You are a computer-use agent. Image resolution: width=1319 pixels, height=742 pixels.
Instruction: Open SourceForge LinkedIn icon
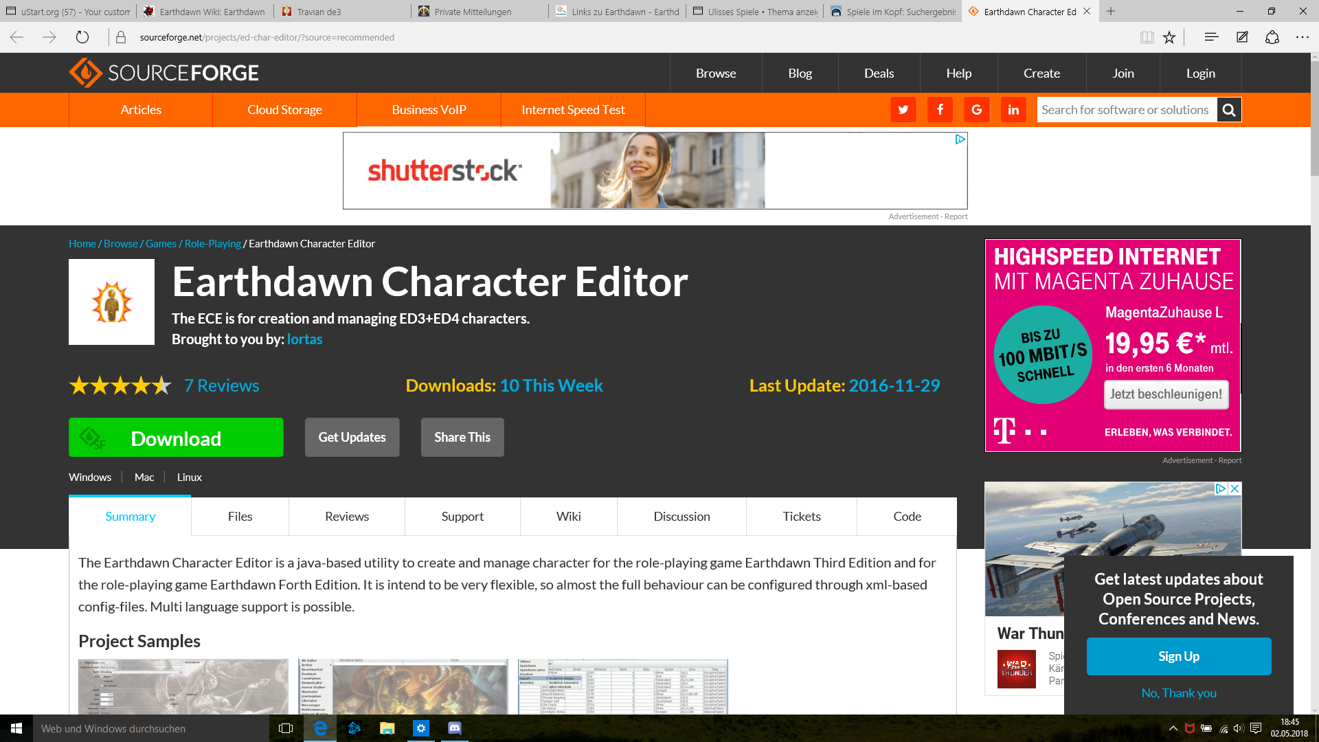(1013, 110)
